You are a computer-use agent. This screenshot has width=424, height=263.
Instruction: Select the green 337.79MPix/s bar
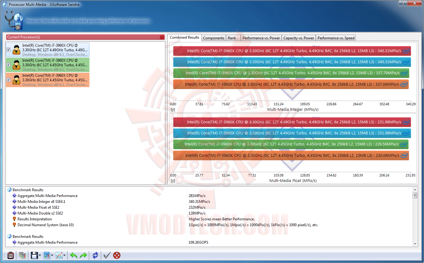click(291, 73)
